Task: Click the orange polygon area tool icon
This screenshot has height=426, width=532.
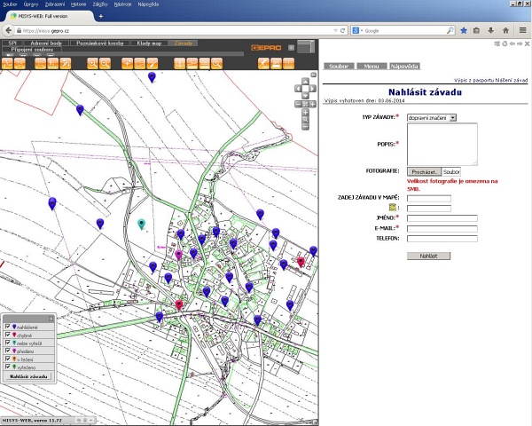Action: (140, 64)
